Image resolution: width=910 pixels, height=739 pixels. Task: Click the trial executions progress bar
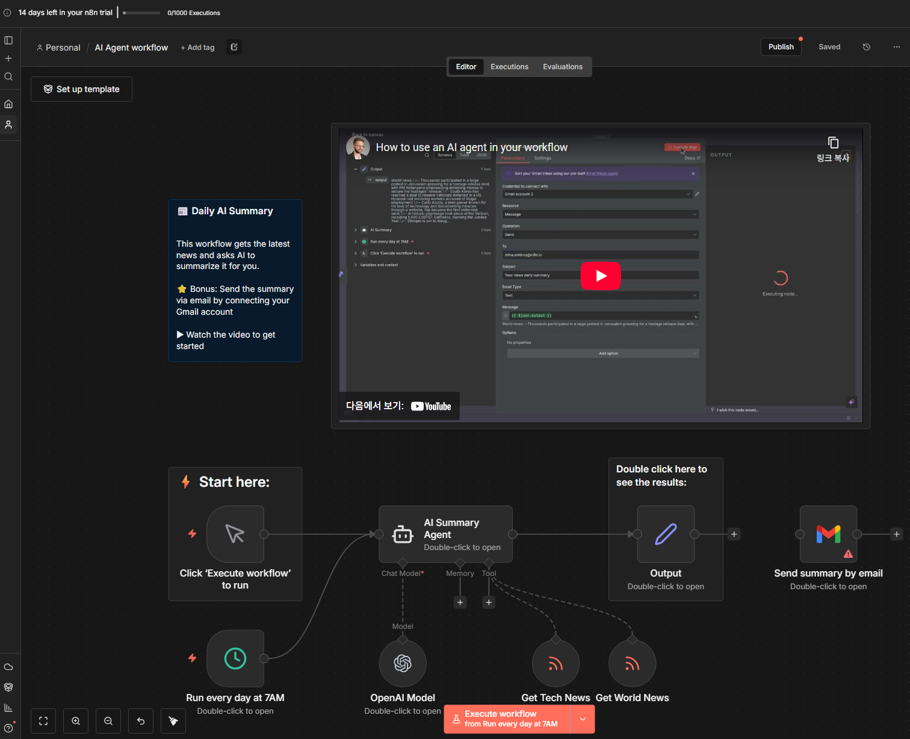pos(141,13)
